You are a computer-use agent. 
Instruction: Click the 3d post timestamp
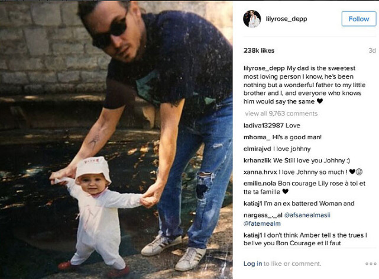pos(372,50)
